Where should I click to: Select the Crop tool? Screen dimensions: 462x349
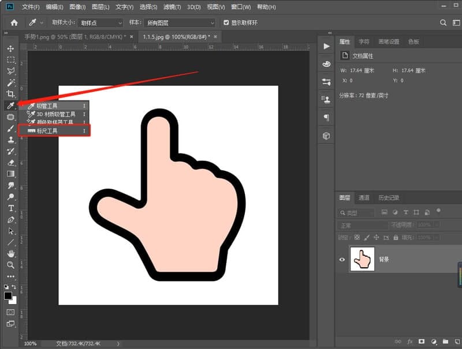click(x=10, y=94)
